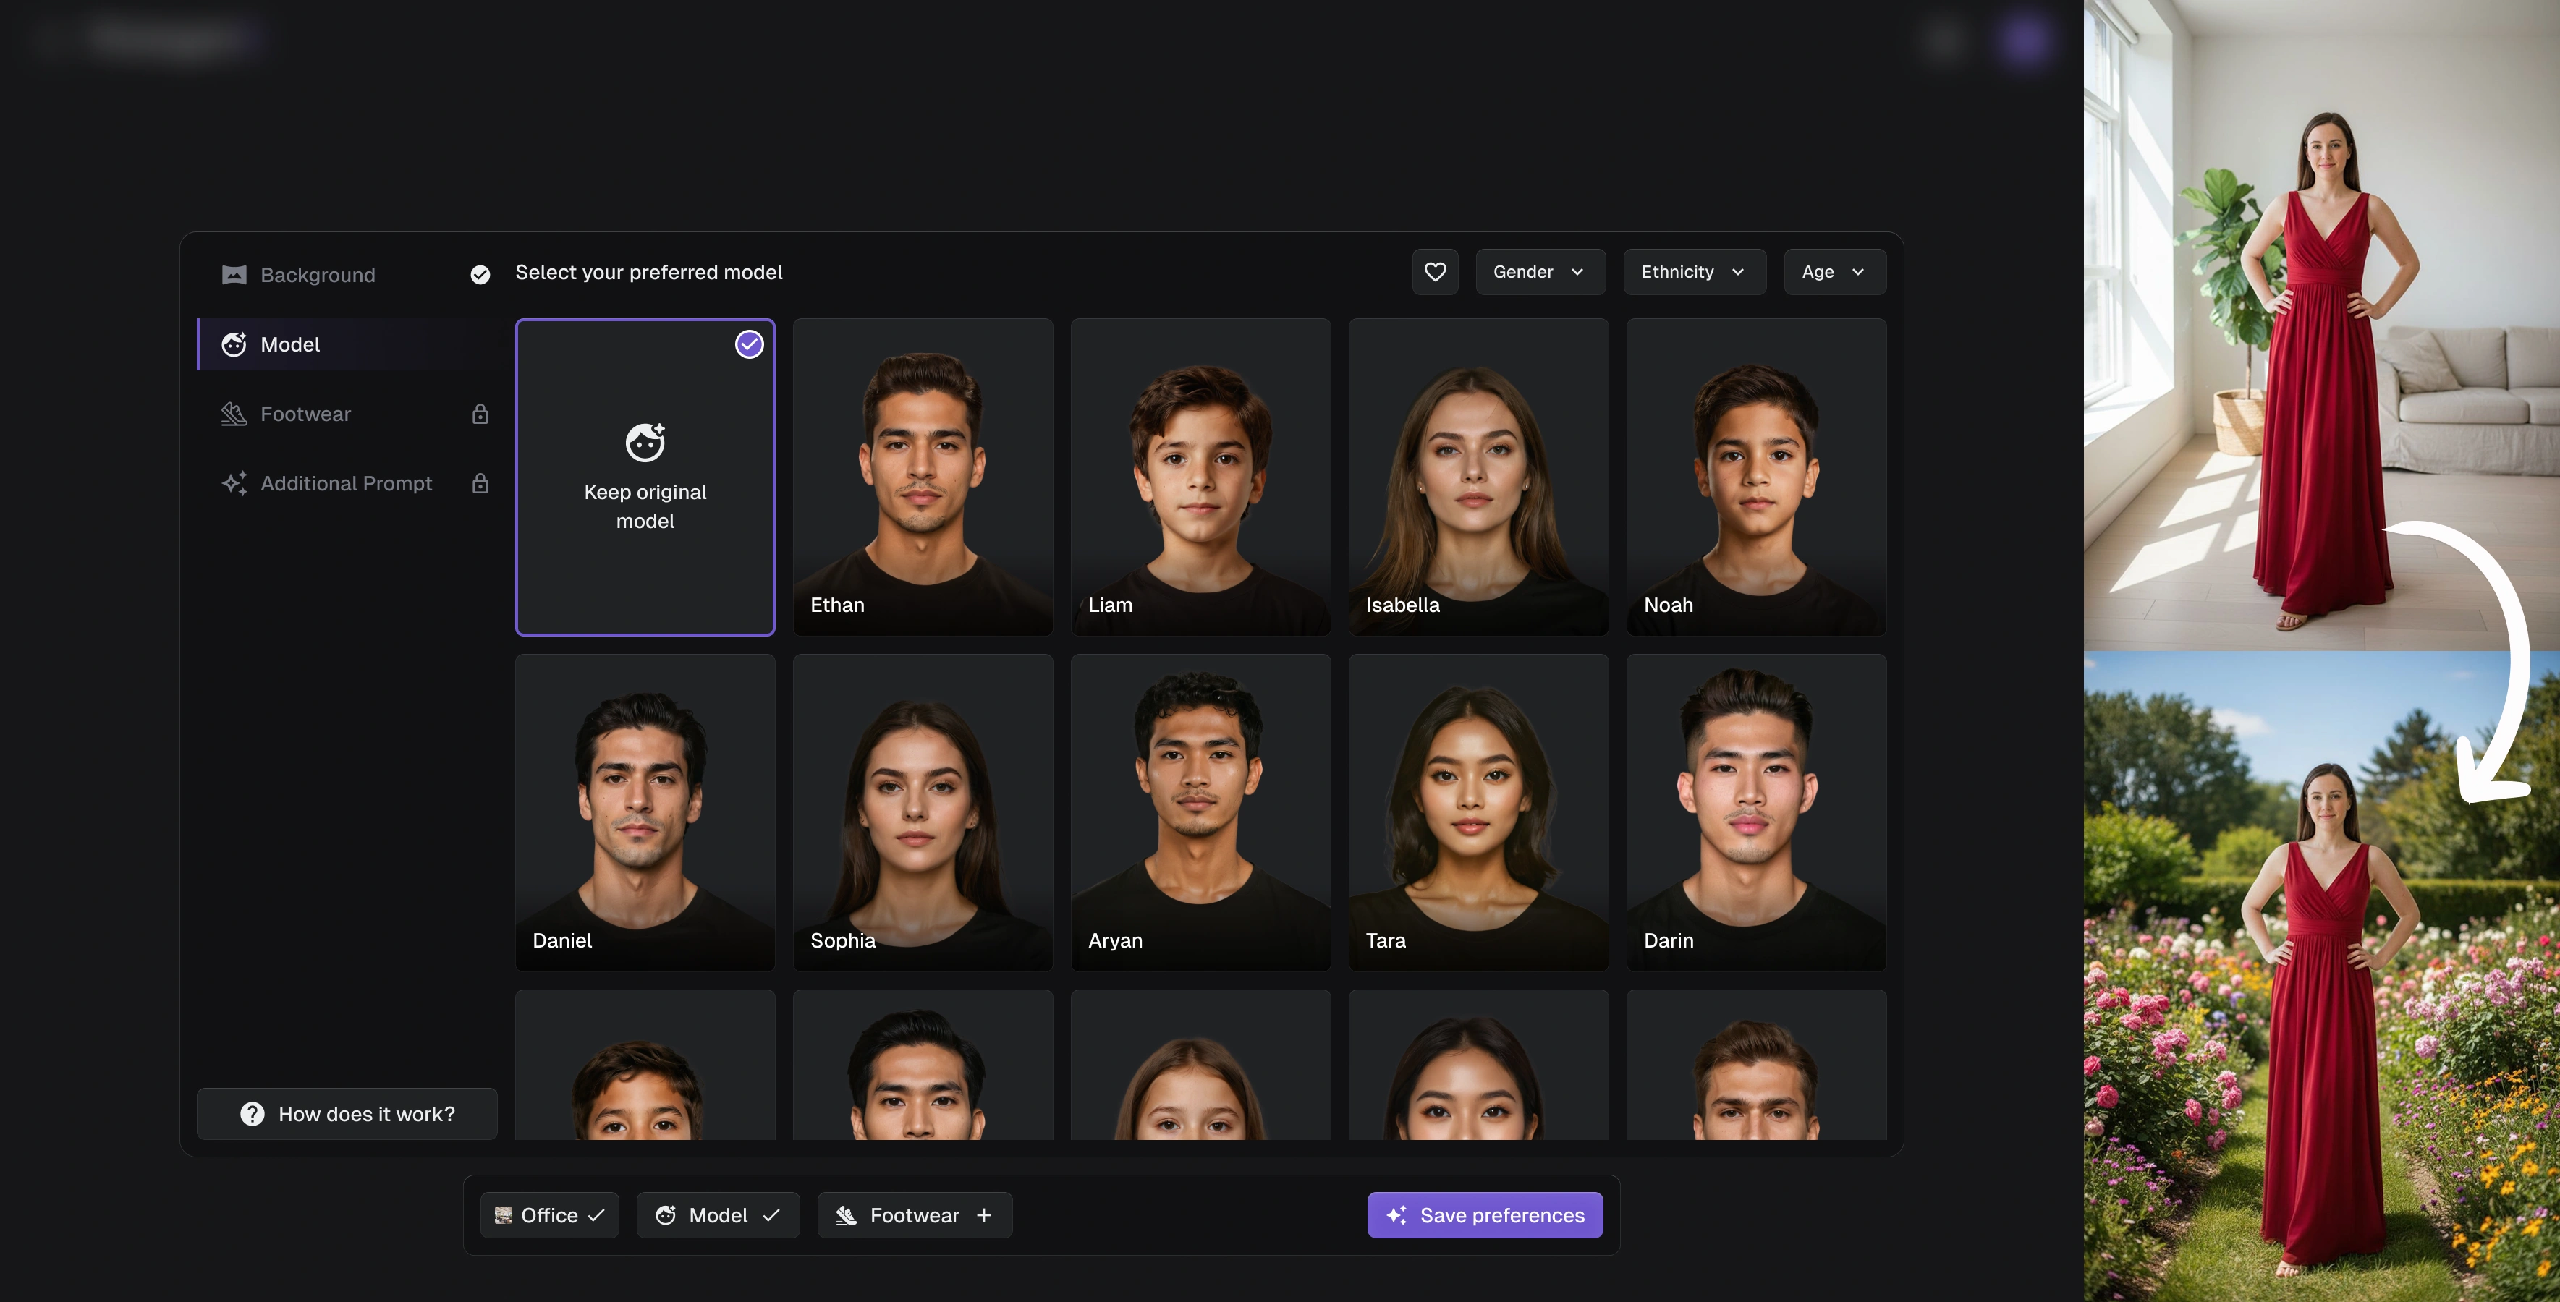Toggle the Keep original model checkmark

coord(750,344)
